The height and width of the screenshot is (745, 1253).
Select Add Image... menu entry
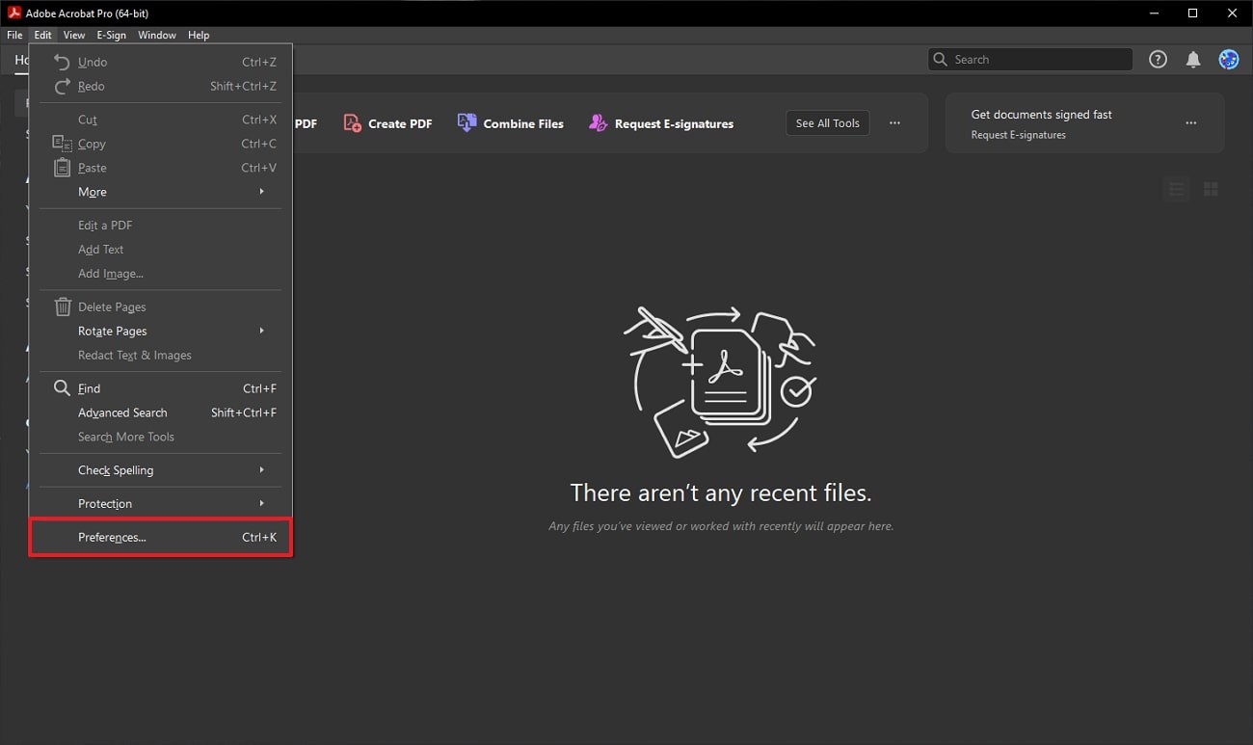pos(160,273)
